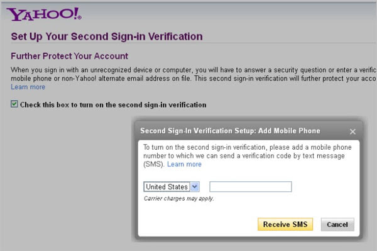Cancel the mobile phone setup dialog
377x251 pixels.
(x=337, y=225)
